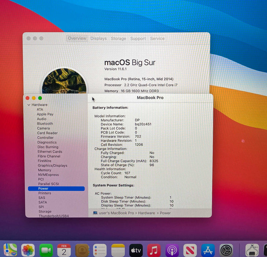Open the Displays tab in About This Mac

(x=98, y=39)
